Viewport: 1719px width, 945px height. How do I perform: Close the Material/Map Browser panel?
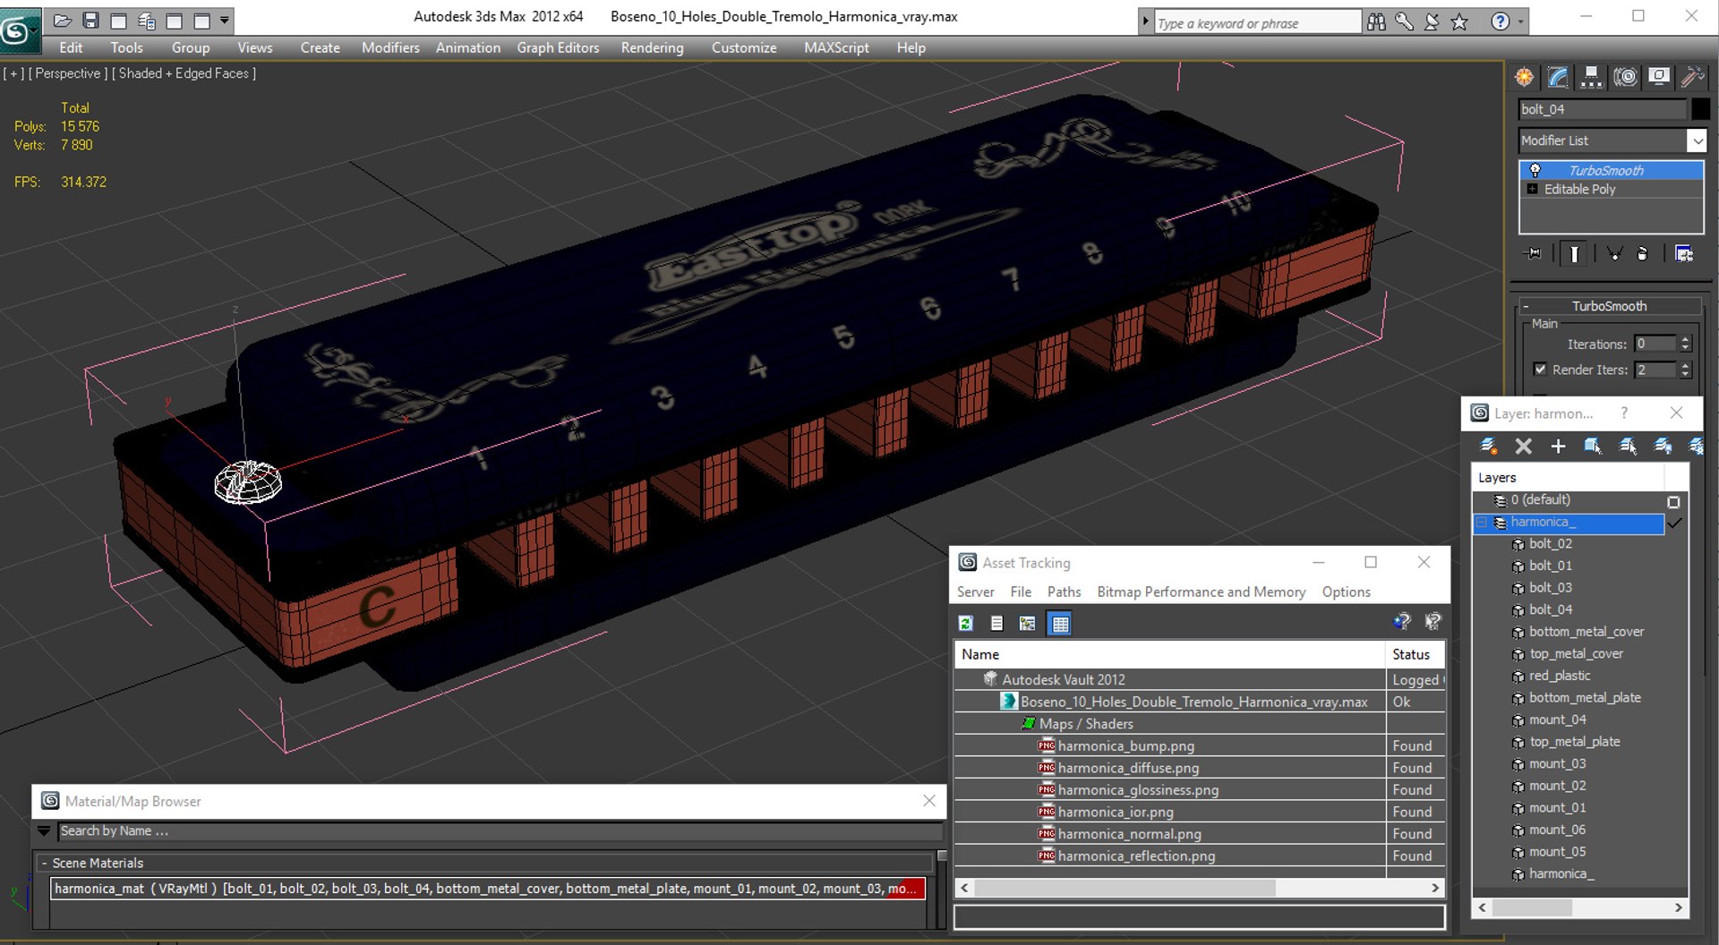coord(929,801)
